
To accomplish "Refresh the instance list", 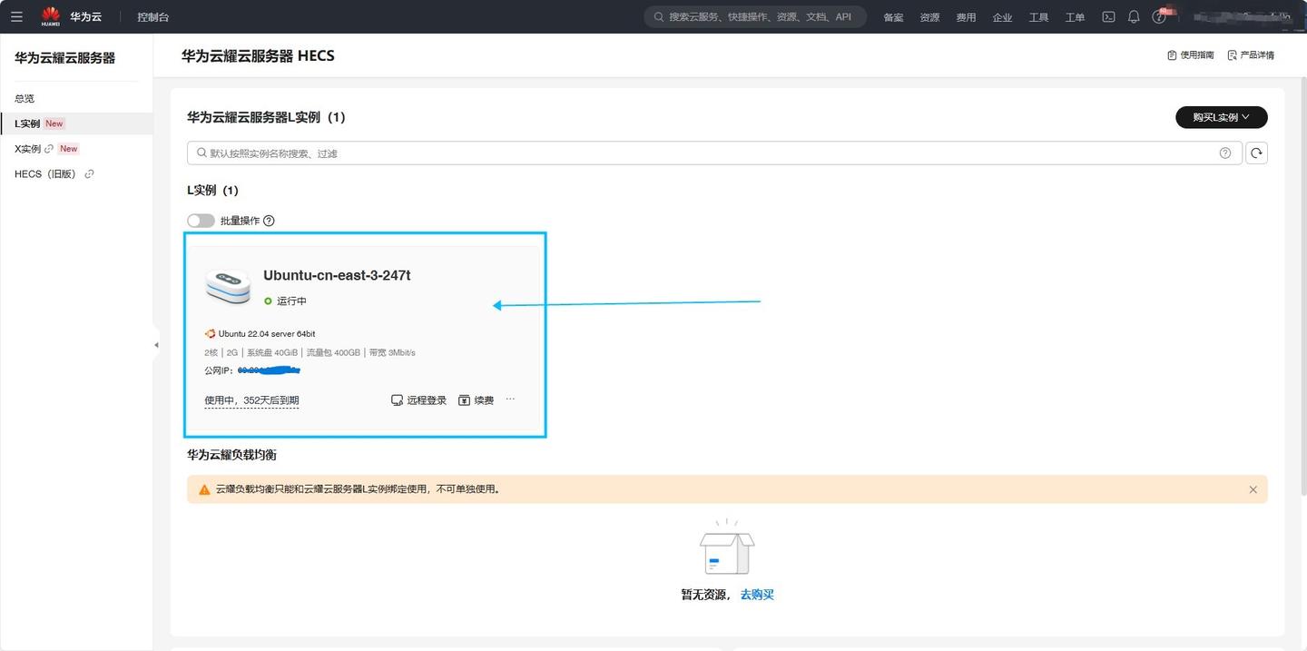I will click(1256, 153).
